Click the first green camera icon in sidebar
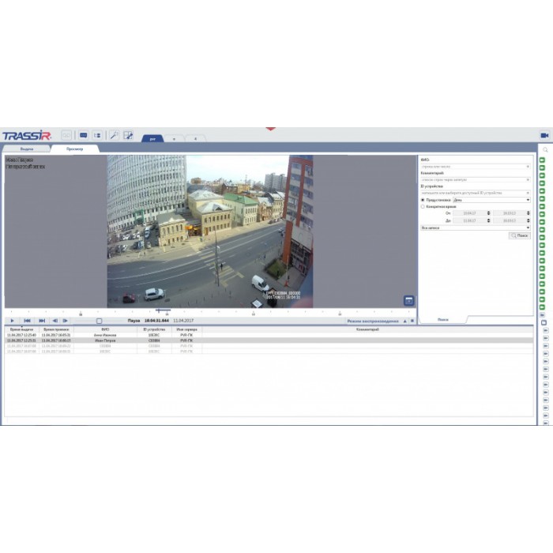 [544, 160]
